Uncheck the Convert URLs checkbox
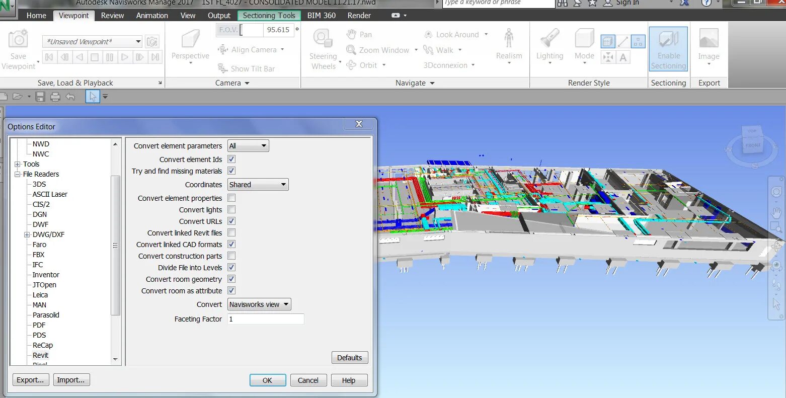This screenshot has height=398, width=786. [231, 221]
